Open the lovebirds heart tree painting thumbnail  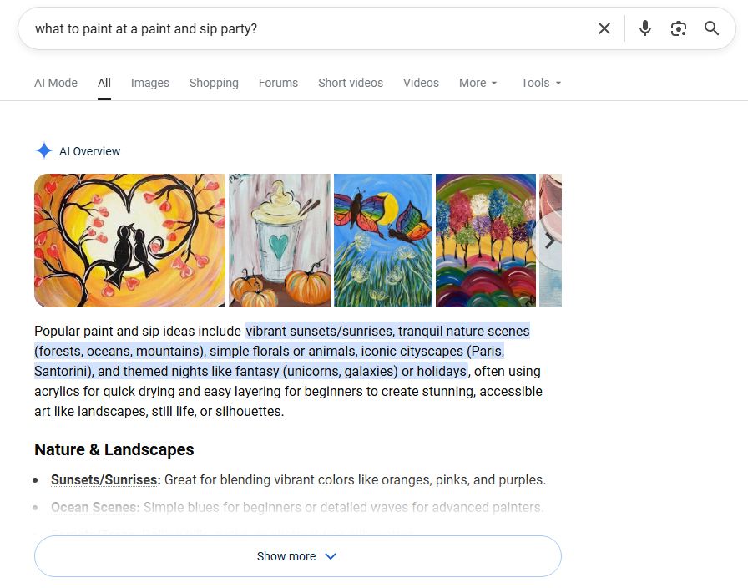pos(129,241)
